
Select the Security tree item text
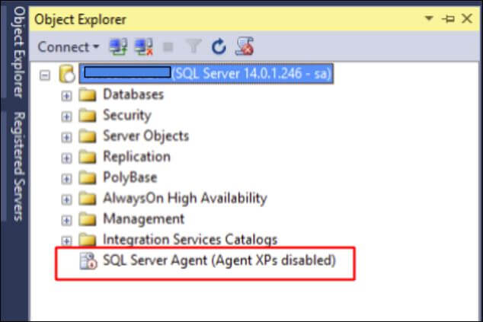click(127, 116)
